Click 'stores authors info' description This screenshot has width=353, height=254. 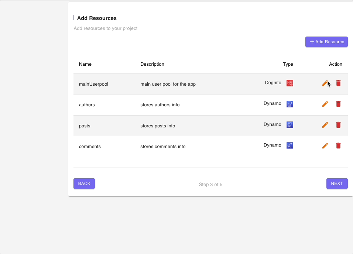point(160,105)
